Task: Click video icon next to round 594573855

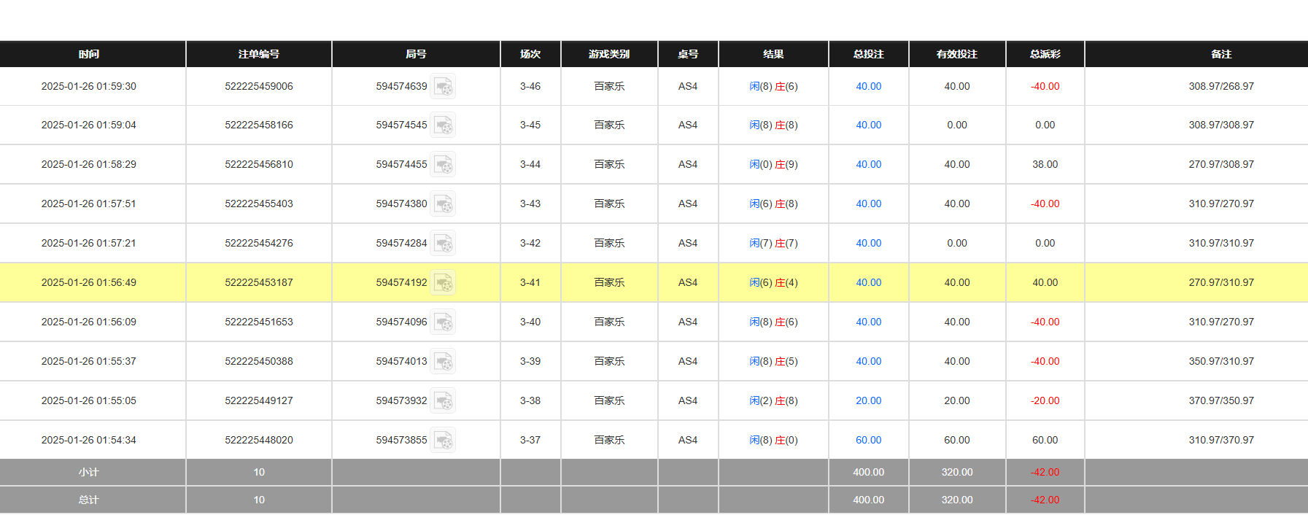Action: (x=443, y=441)
